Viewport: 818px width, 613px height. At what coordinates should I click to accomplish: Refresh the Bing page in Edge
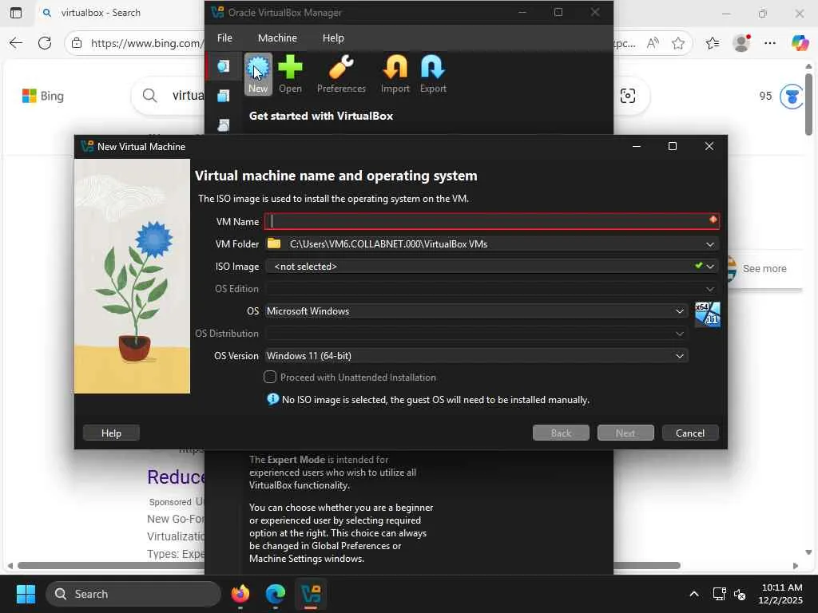tap(45, 43)
